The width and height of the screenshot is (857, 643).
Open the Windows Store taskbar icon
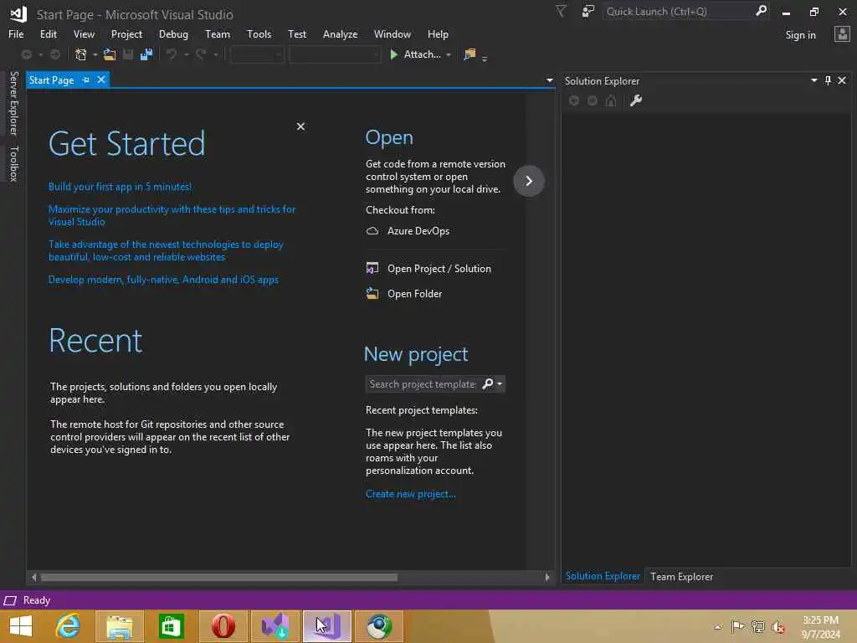click(x=171, y=626)
